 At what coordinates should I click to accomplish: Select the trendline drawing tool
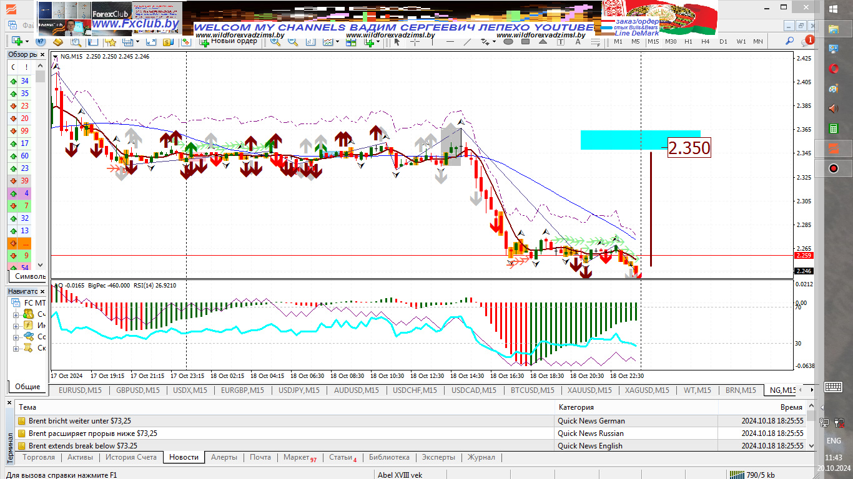[467, 42]
